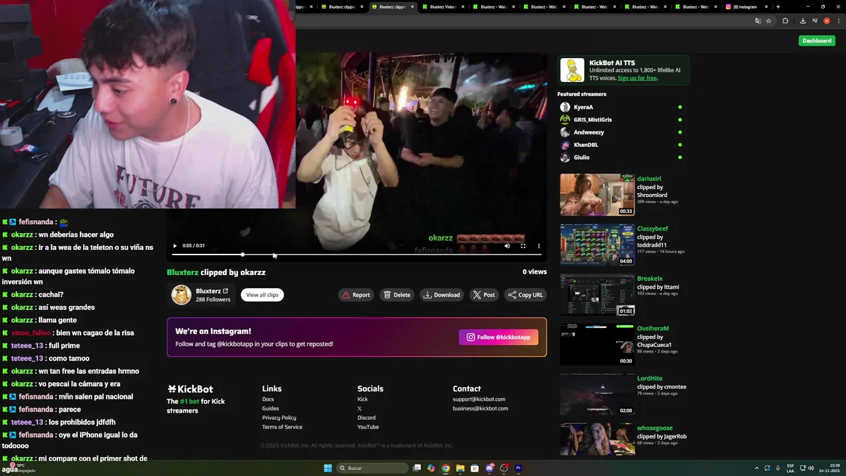Open the LordHito clip thumbnail
The height and width of the screenshot is (476, 846).
[597, 394]
